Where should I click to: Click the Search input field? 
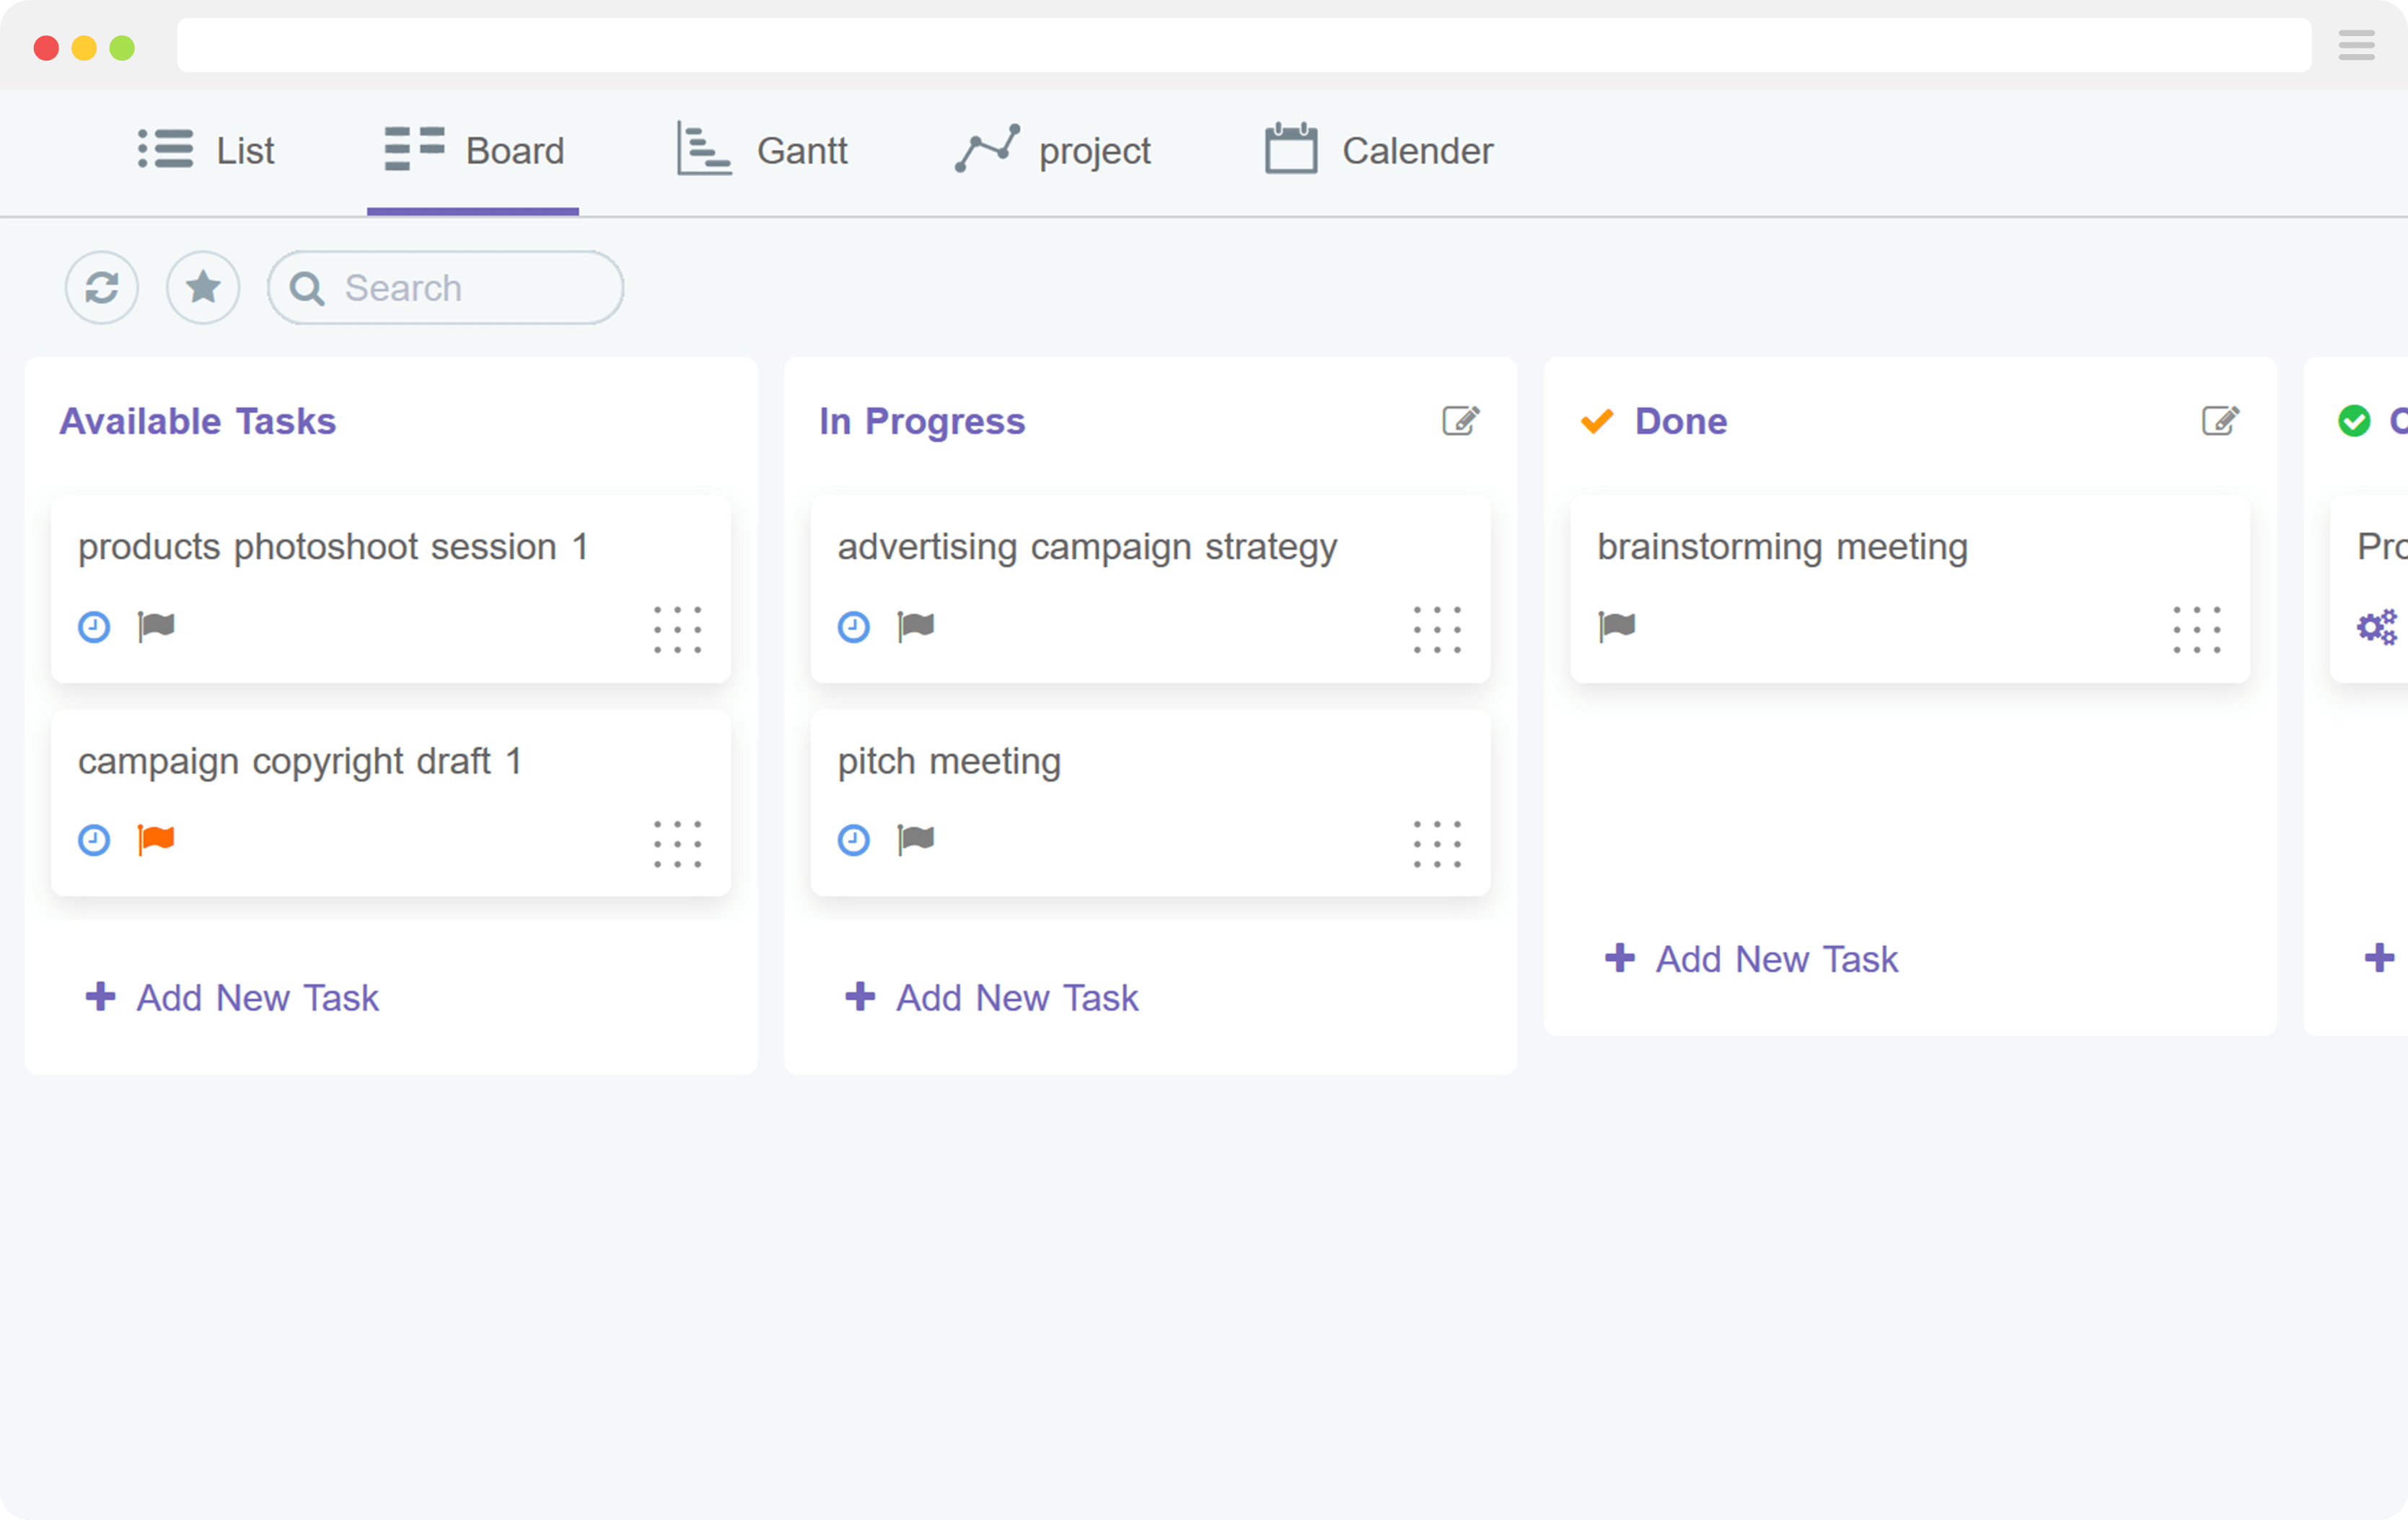(460, 288)
